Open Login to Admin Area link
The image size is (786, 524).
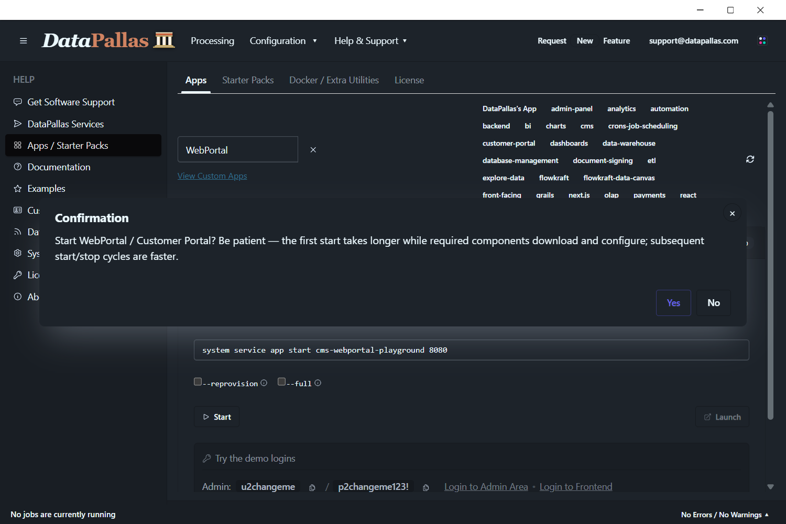point(486,487)
